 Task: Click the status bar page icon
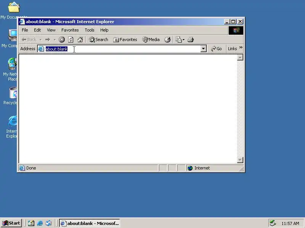[22, 168]
